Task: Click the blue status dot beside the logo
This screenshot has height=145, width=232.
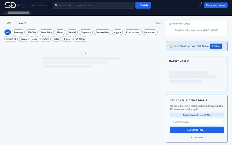Action: click(x=18, y=5)
